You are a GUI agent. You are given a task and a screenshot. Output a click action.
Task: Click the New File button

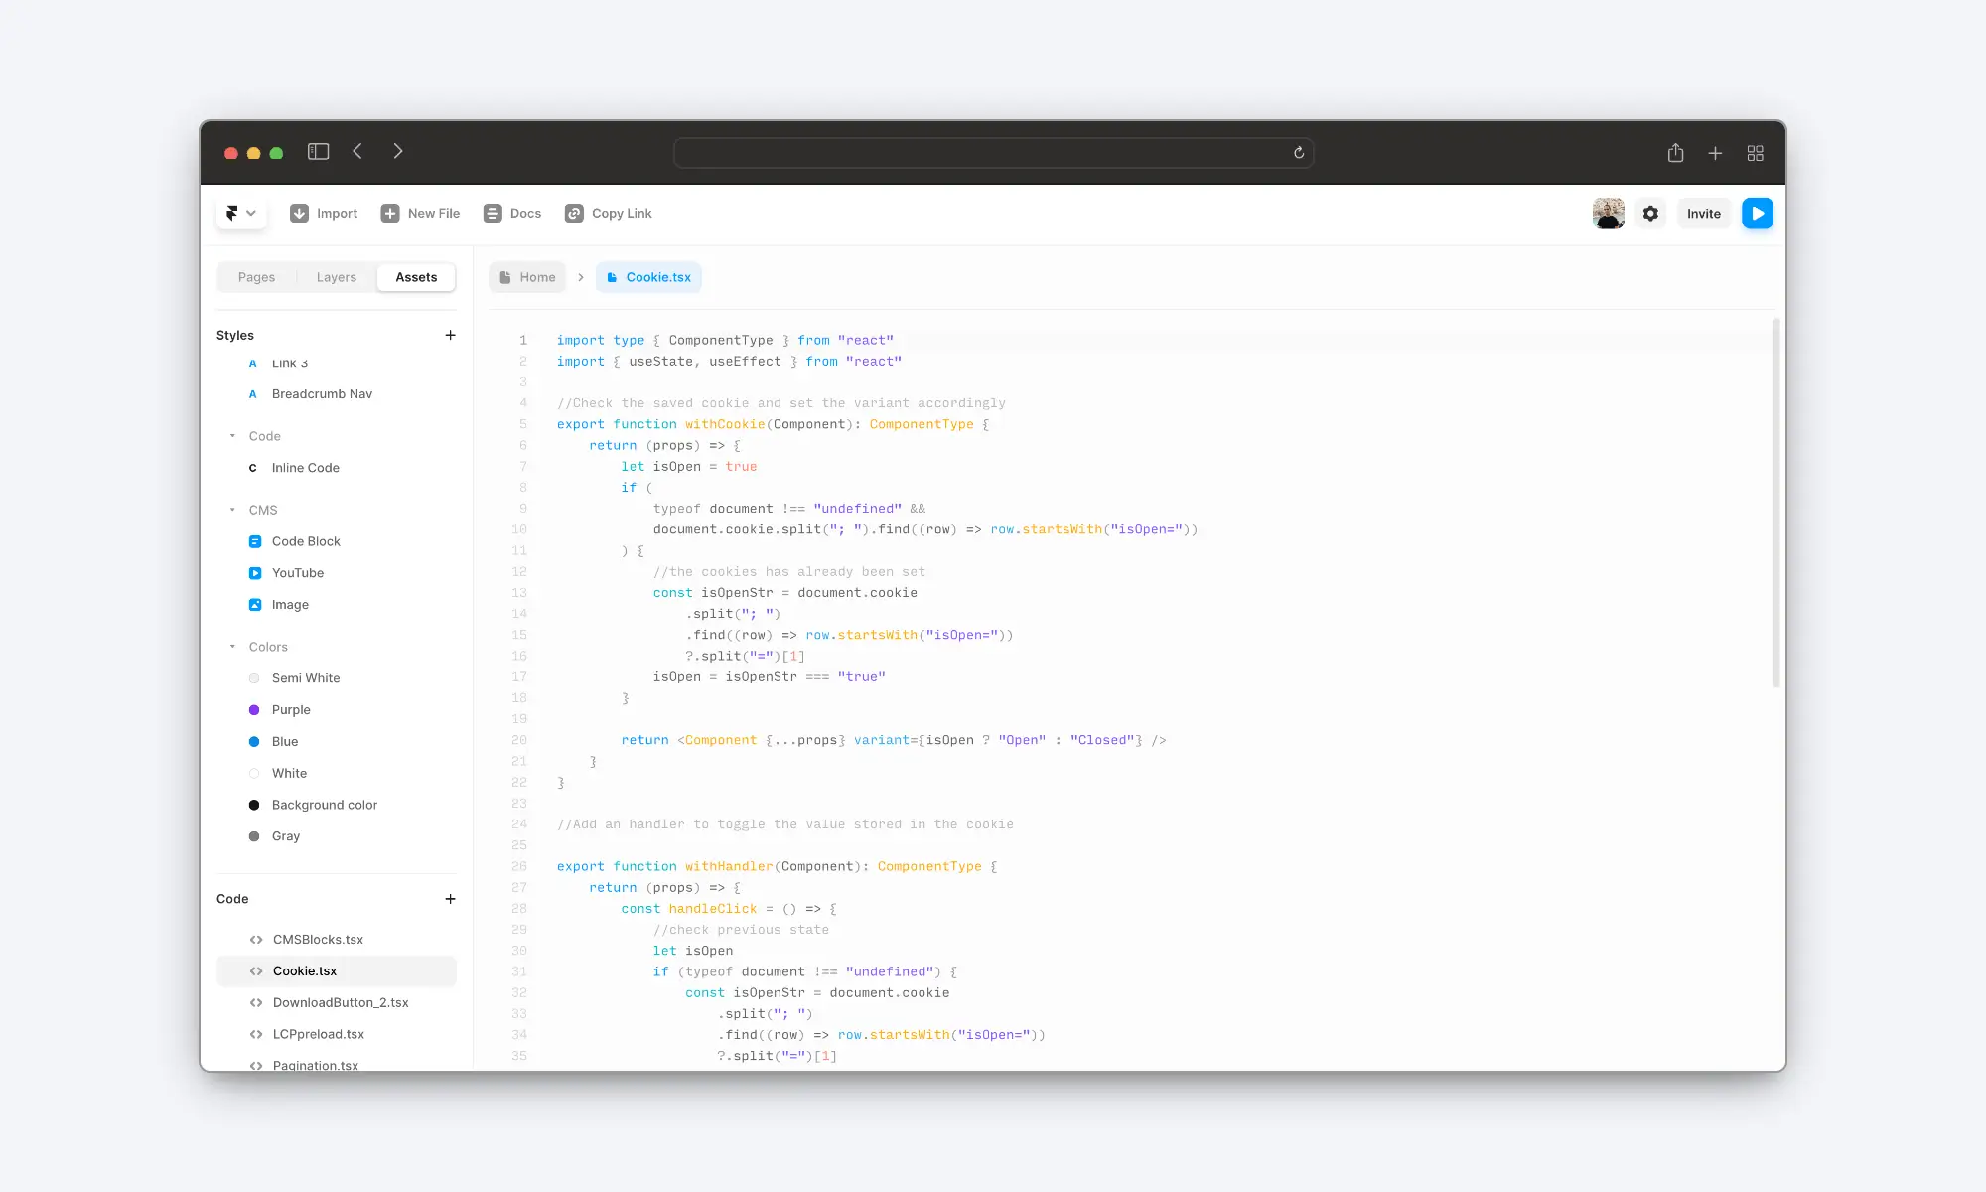pyautogui.click(x=420, y=213)
